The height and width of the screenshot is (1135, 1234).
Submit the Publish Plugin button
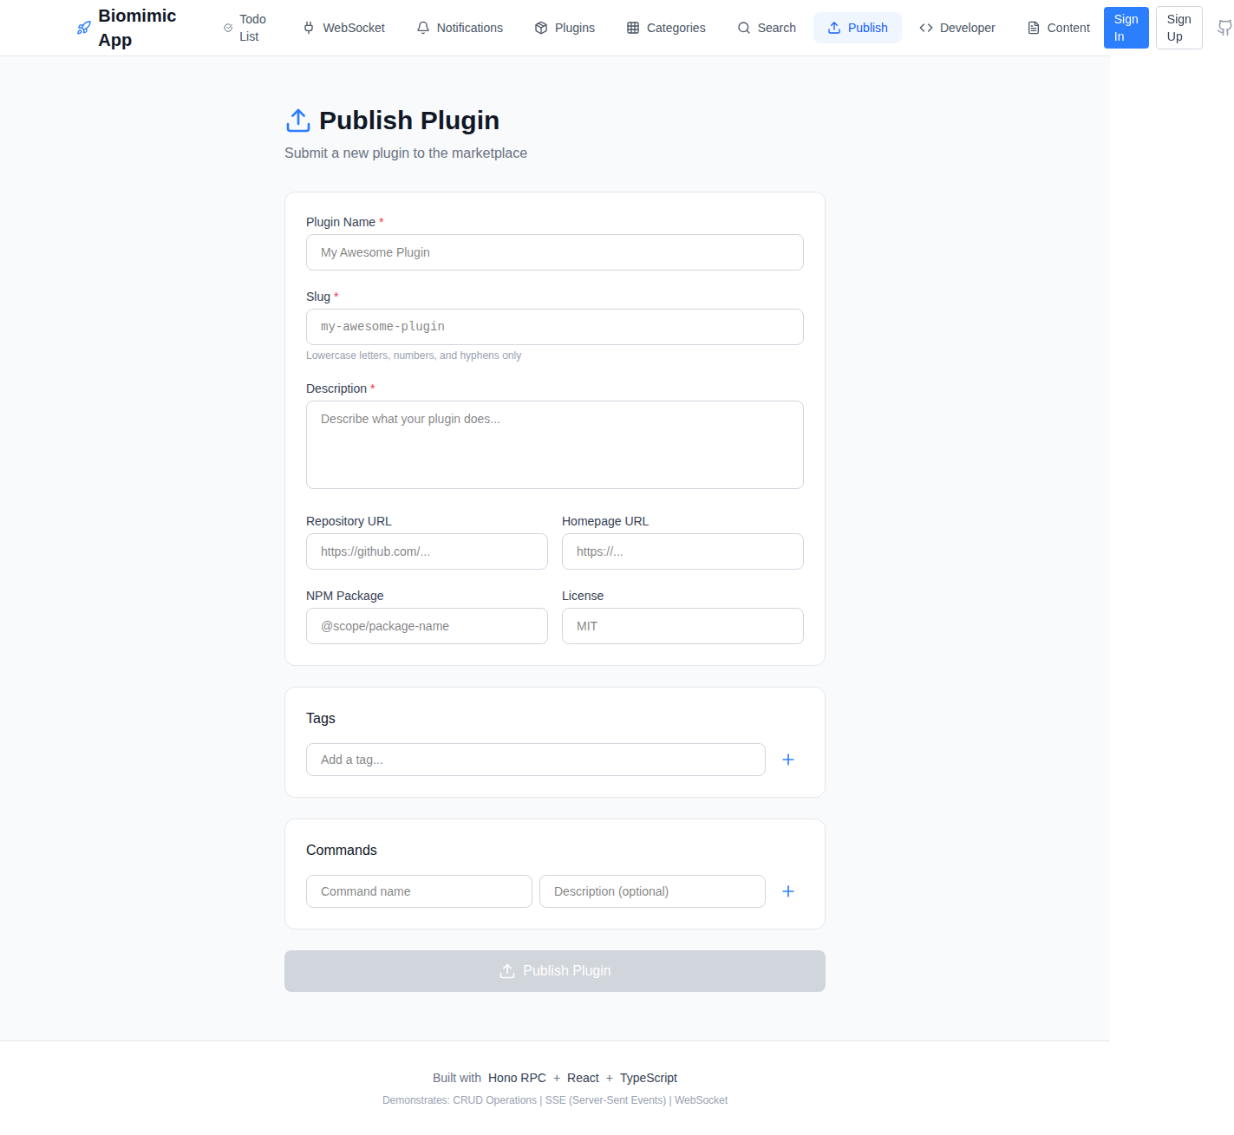point(555,971)
